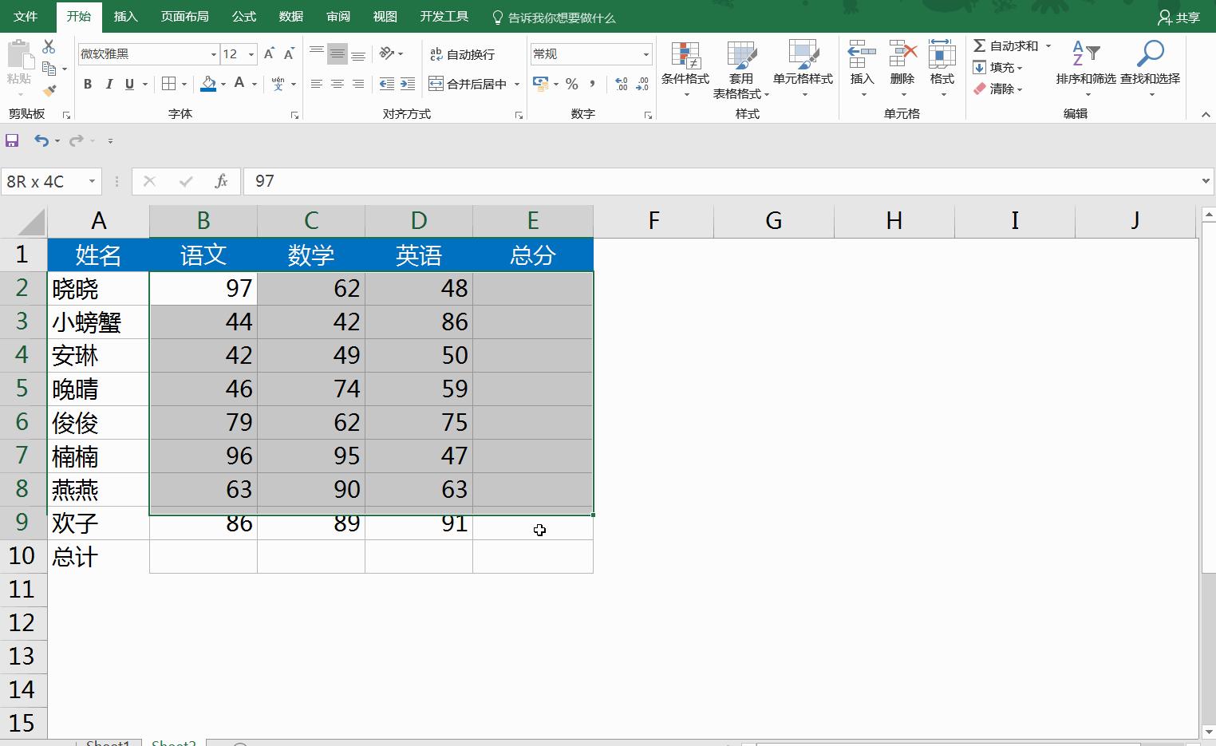Toggle underline formatting
1216x746 pixels.
[128, 83]
